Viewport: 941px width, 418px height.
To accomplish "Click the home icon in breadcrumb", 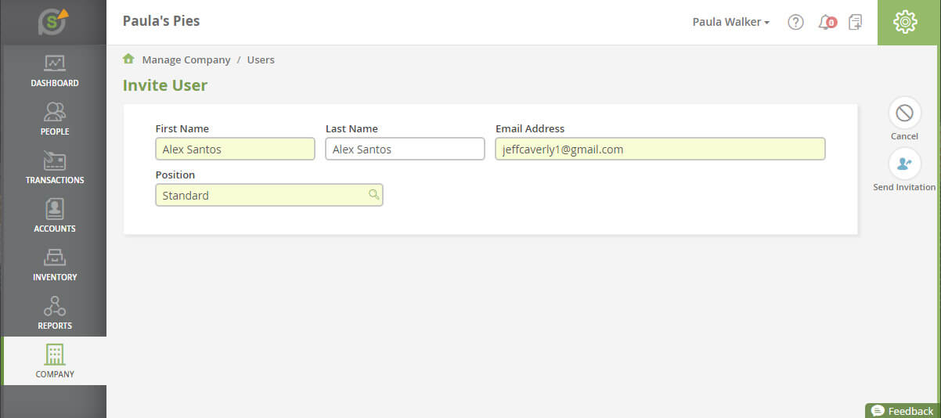I will [x=128, y=59].
